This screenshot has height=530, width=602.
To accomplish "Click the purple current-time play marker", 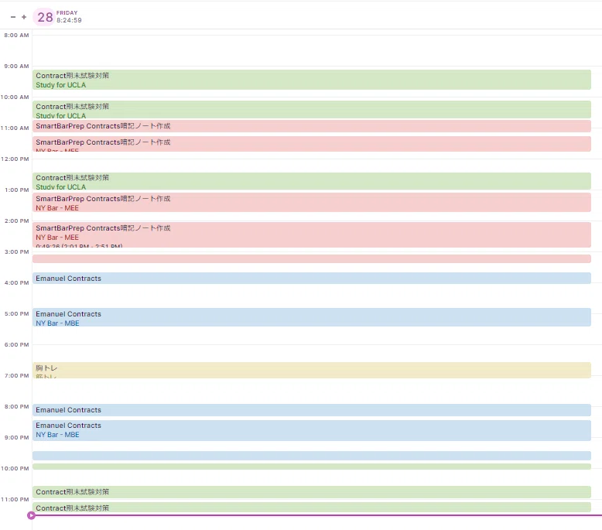I will 31,515.
